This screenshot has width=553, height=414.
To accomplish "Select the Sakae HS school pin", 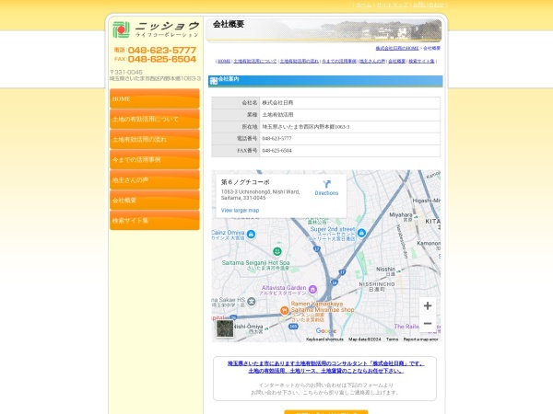I will point(251,302).
